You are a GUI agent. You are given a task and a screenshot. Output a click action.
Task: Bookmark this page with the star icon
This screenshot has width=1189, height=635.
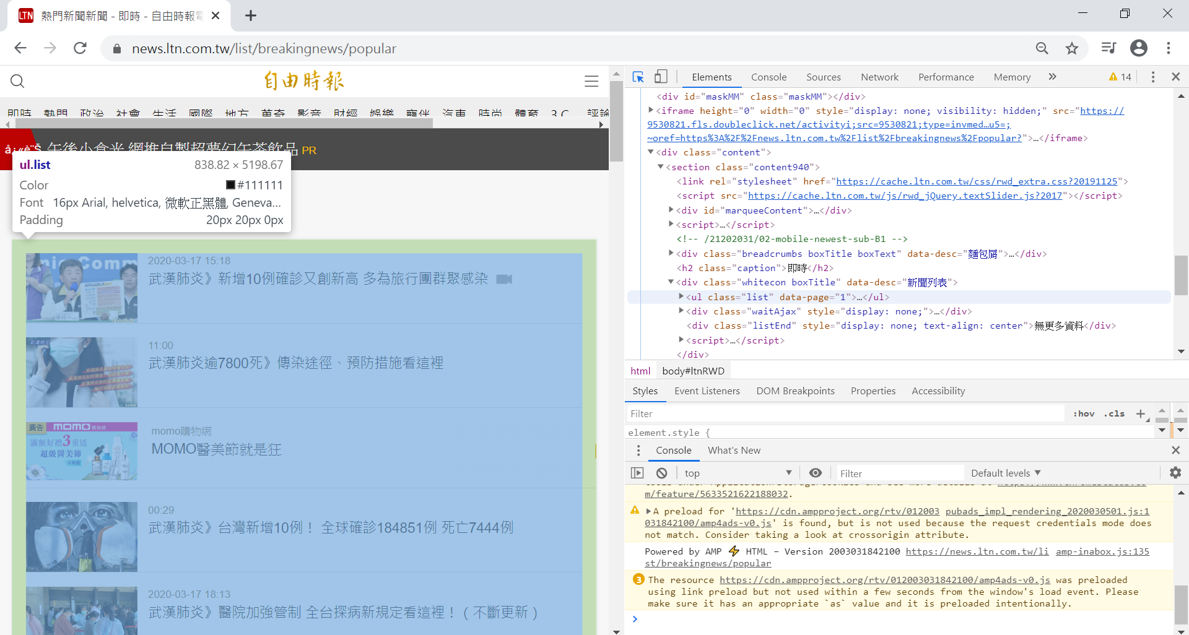(x=1072, y=48)
